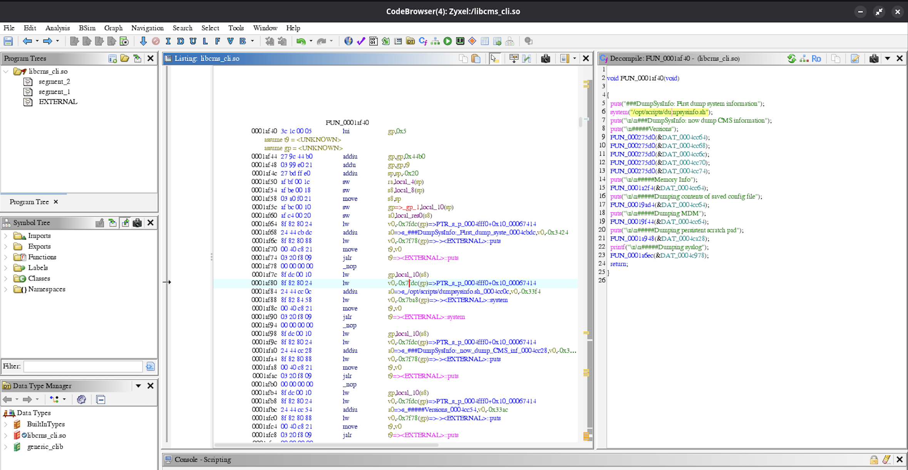Click the Next Undefined 'U' icon
The width and height of the screenshot is (908, 470).
point(193,41)
